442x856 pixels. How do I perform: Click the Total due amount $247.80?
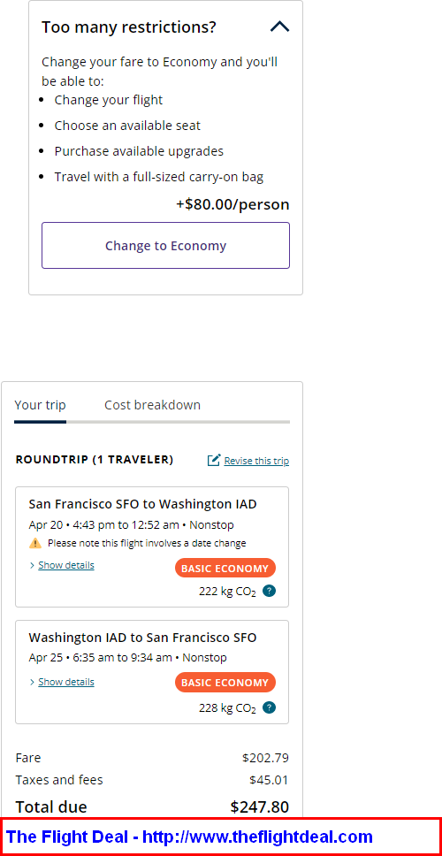[x=260, y=806]
